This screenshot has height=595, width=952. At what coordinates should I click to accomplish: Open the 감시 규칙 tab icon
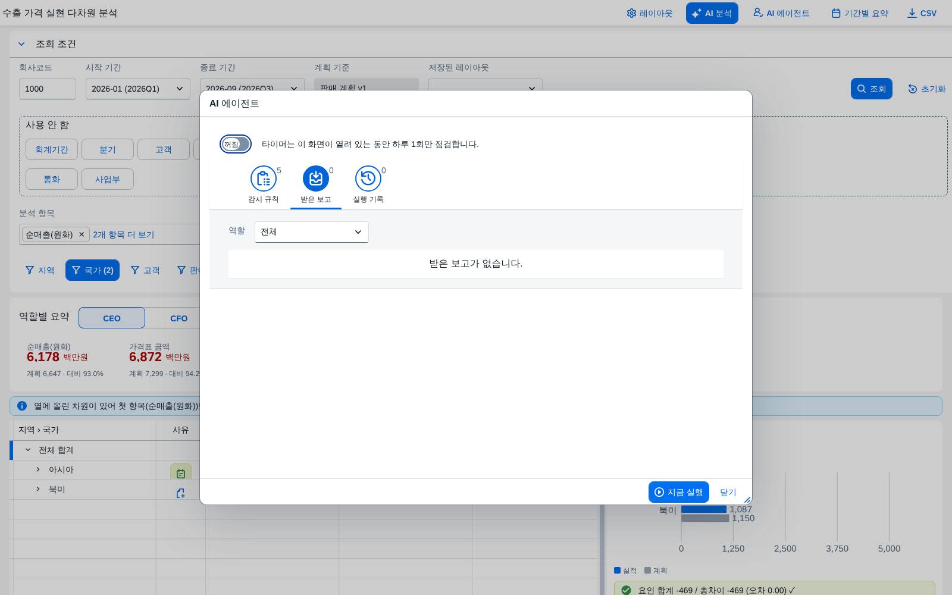[x=263, y=178]
